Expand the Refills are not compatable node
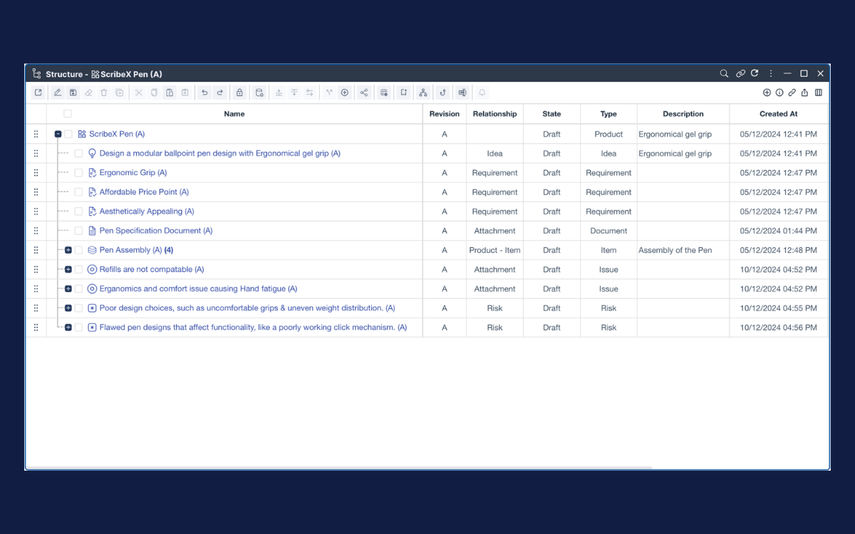This screenshot has width=855, height=534. (68, 269)
